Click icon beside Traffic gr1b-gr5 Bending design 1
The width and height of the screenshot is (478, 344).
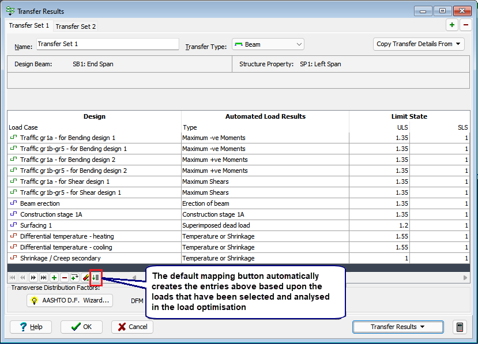click(13, 149)
